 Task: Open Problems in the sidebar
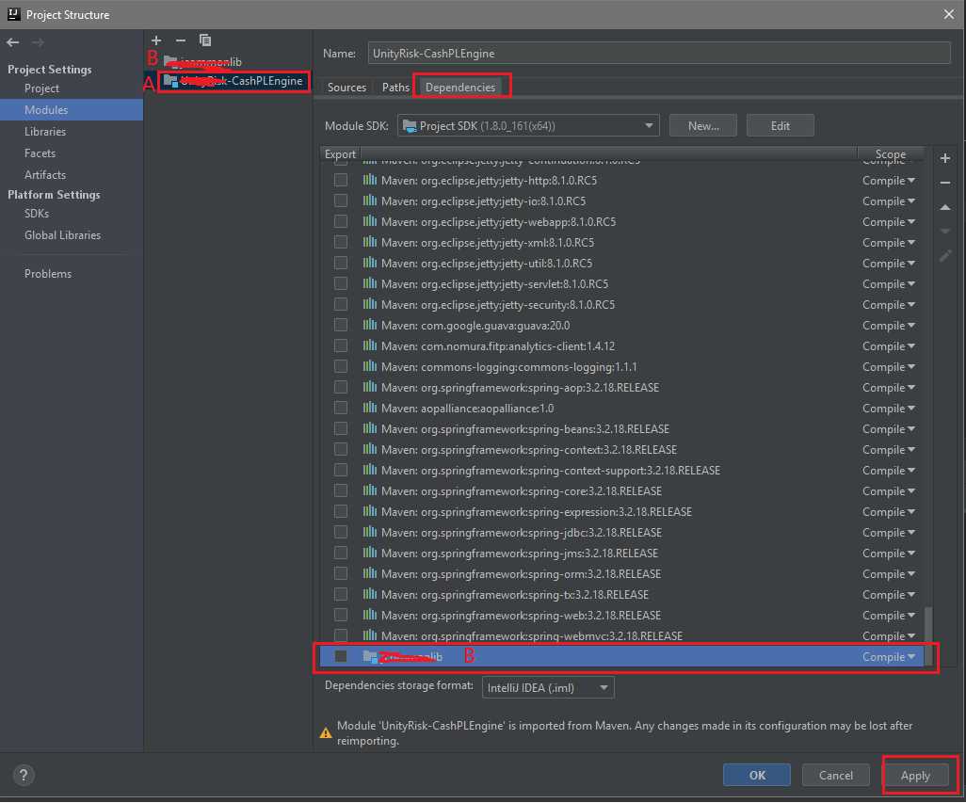[48, 273]
